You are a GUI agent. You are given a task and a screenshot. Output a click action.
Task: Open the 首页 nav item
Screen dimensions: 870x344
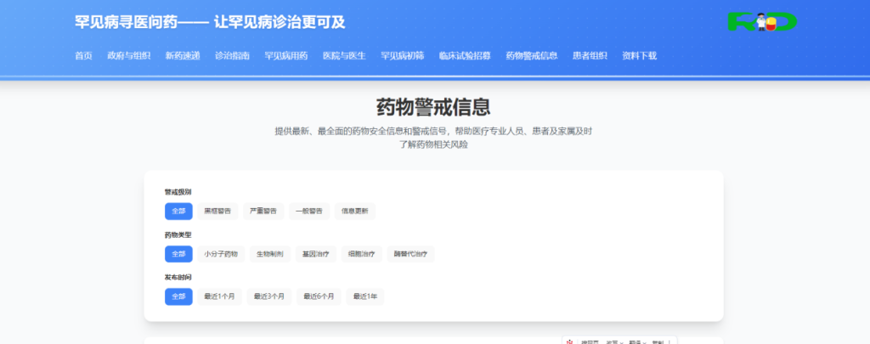[x=84, y=55]
